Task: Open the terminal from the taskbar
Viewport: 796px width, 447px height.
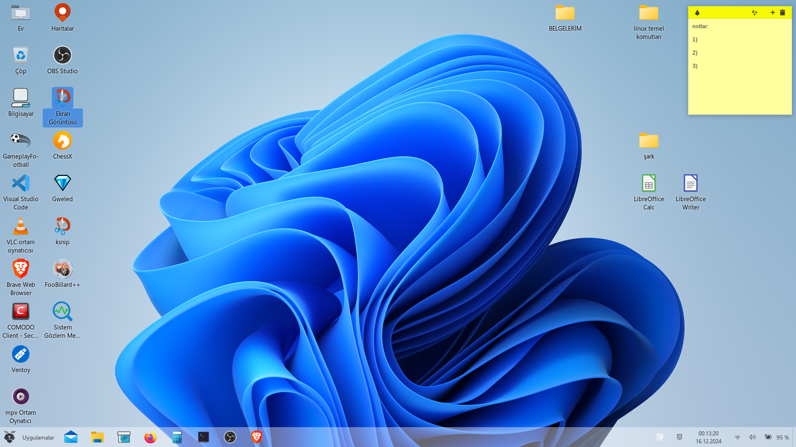Action: pos(204,437)
